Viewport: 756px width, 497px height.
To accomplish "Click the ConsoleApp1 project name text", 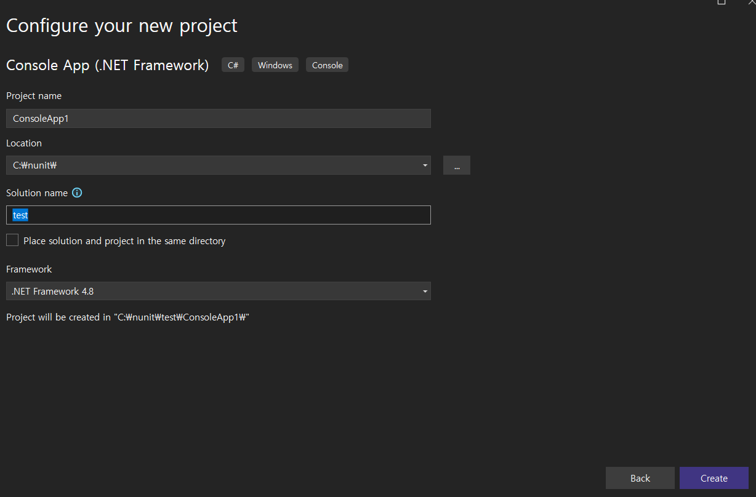I will coord(40,118).
